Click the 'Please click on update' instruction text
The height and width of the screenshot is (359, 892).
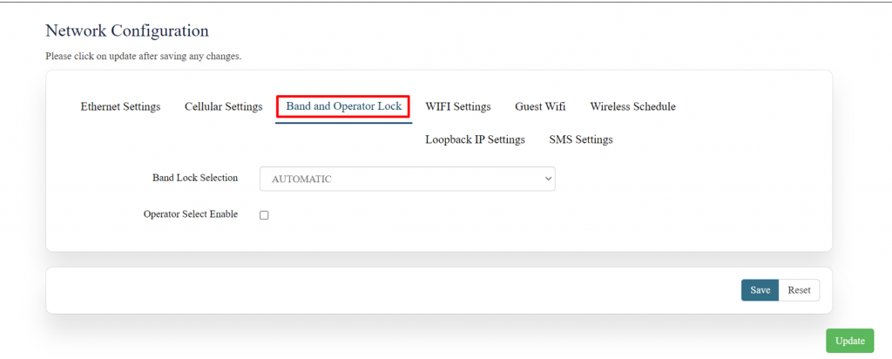point(143,57)
